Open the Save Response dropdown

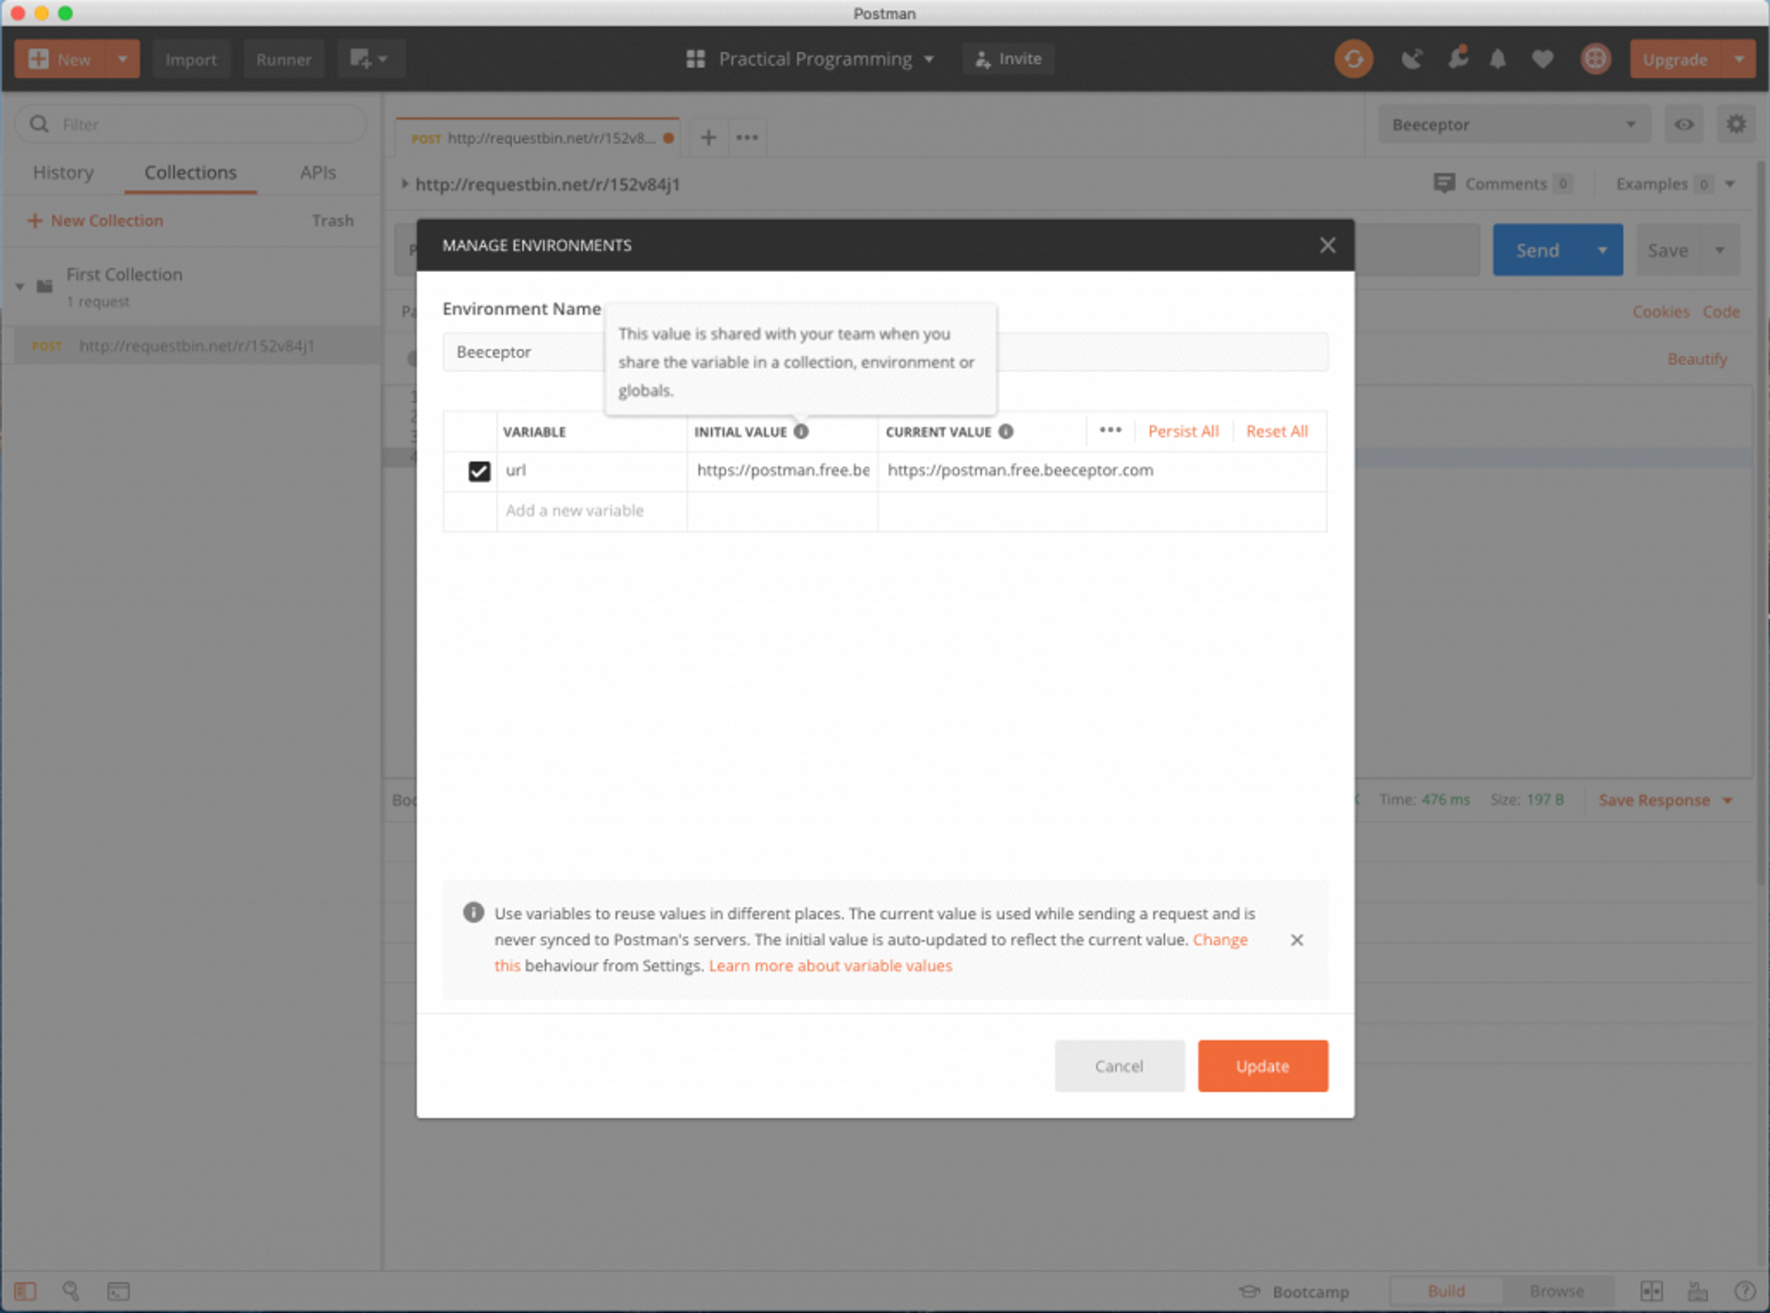pos(1727,800)
